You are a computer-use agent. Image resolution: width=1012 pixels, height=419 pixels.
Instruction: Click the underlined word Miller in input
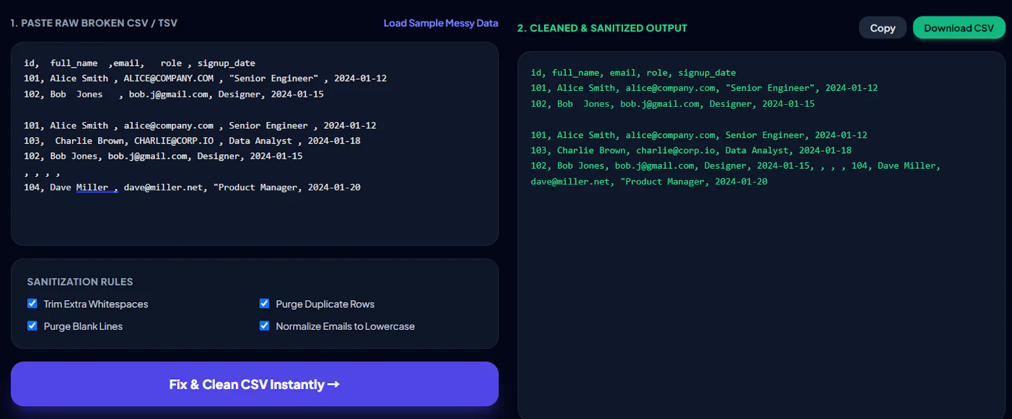pyautogui.click(x=92, y=187)
